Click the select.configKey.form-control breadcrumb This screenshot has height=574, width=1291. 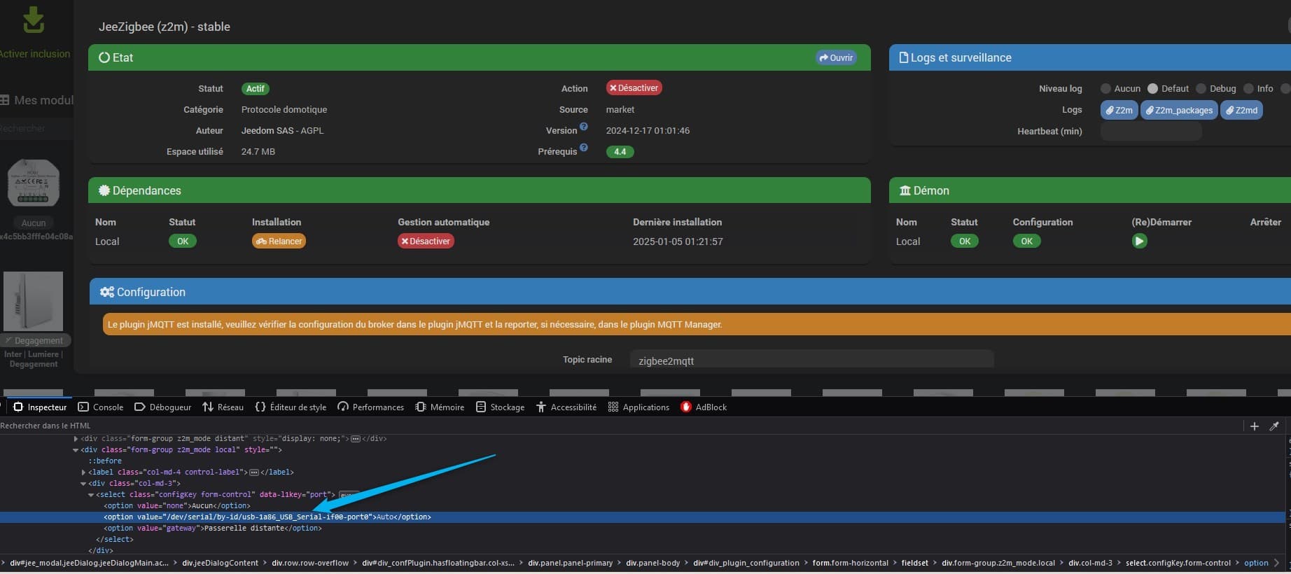click(x=1178, y=563)
